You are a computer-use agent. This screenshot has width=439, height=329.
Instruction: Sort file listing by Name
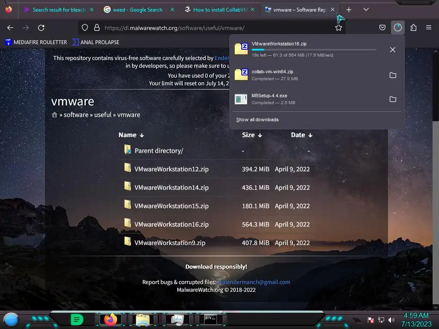pyautogui.click(x=131, y=135)
